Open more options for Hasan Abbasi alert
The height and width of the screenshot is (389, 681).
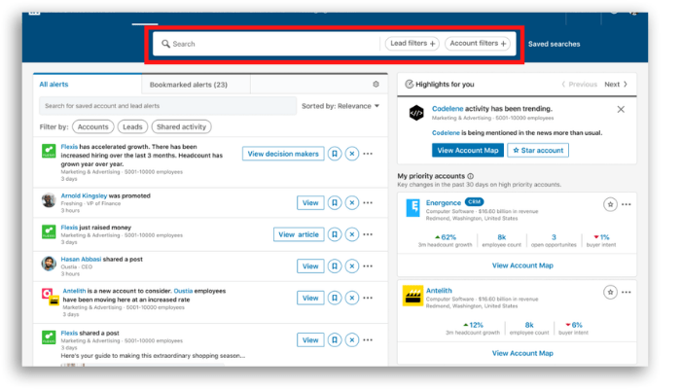click(368, 266)
